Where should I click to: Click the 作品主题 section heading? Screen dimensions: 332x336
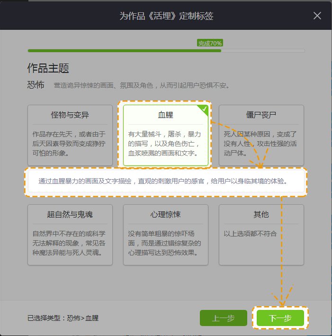[x=48, y=68]
